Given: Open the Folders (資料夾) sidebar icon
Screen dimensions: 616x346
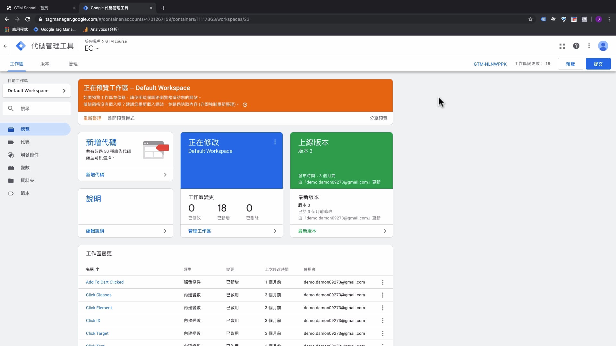Looking at the screenshot, I should [x=11, y=181].
